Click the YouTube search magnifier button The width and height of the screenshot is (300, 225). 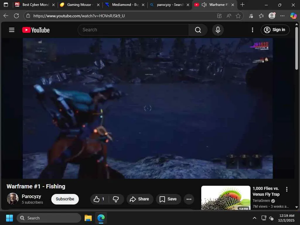pyautogui.click(x=198, y=30)
